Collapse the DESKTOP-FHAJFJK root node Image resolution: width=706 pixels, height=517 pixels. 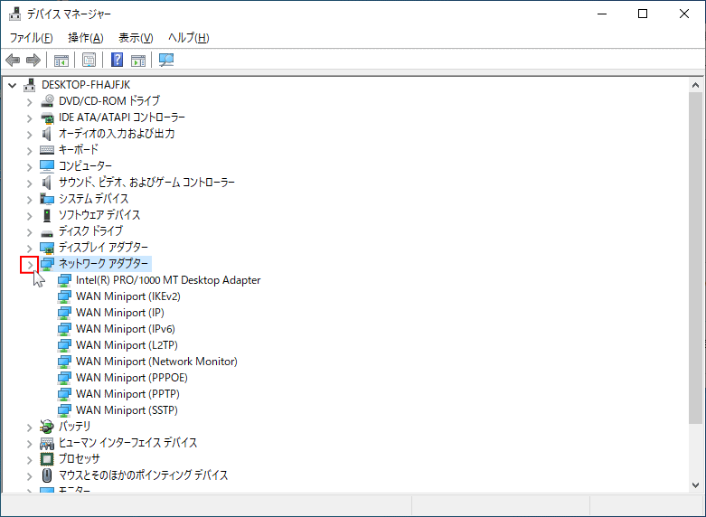[x=13, y=85]
